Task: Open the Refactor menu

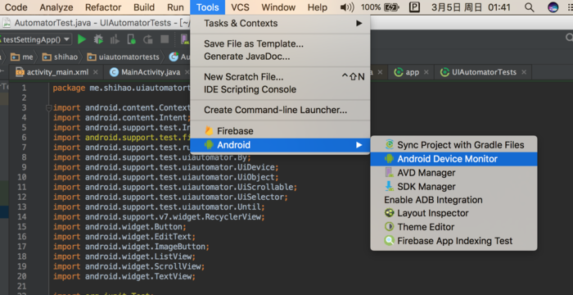Action: pyautogui.click(x=103, y=7)
